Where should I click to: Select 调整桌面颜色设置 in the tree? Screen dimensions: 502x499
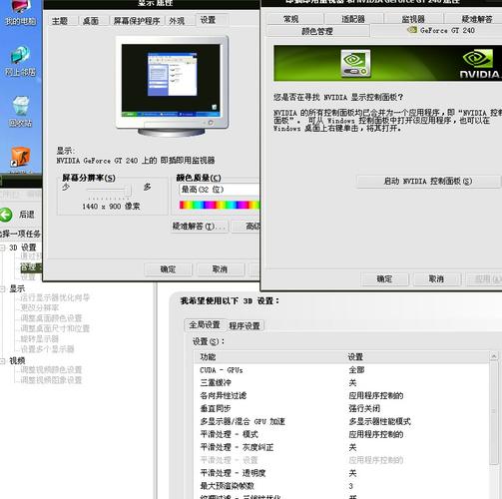pyautogui.click(x=51, y=318)
